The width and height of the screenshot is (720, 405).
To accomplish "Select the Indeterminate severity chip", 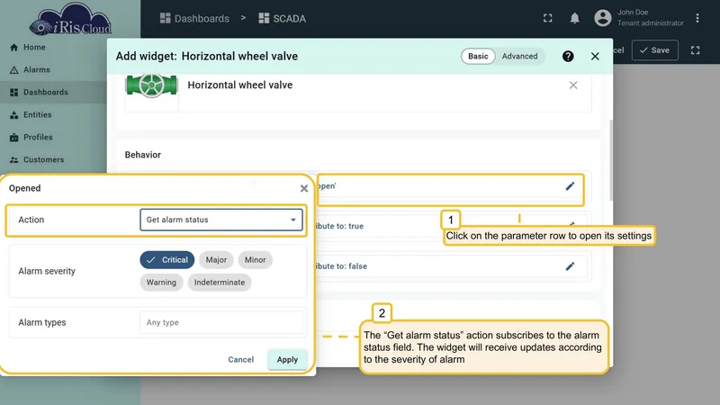I will [x=220, y=283].
